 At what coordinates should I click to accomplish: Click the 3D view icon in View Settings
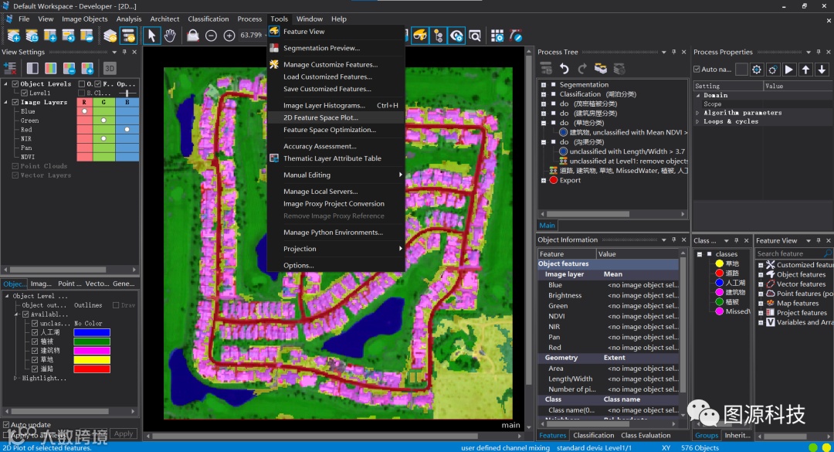click(110, 68)
